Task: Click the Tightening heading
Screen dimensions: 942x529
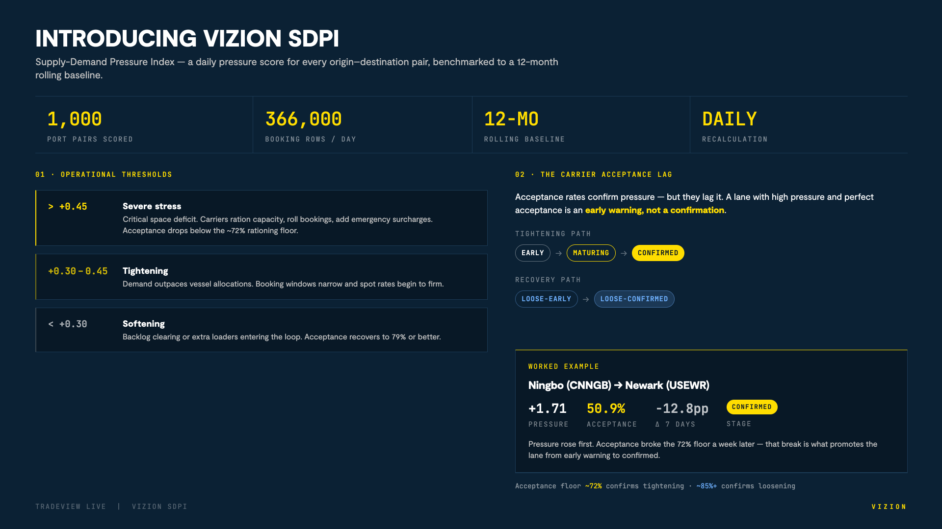Action: tap(145, 271)
